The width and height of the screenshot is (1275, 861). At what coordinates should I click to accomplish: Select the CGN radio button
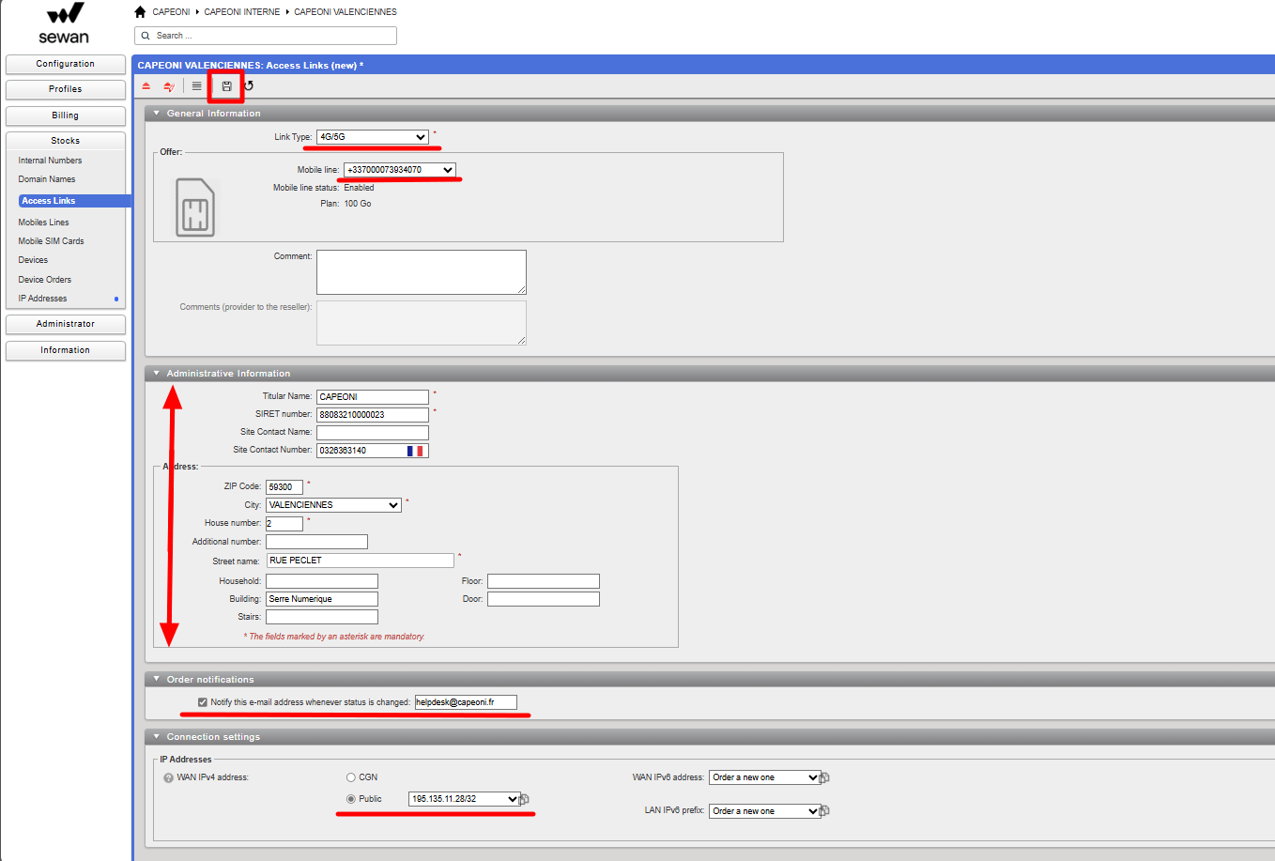tap(351, 777)
